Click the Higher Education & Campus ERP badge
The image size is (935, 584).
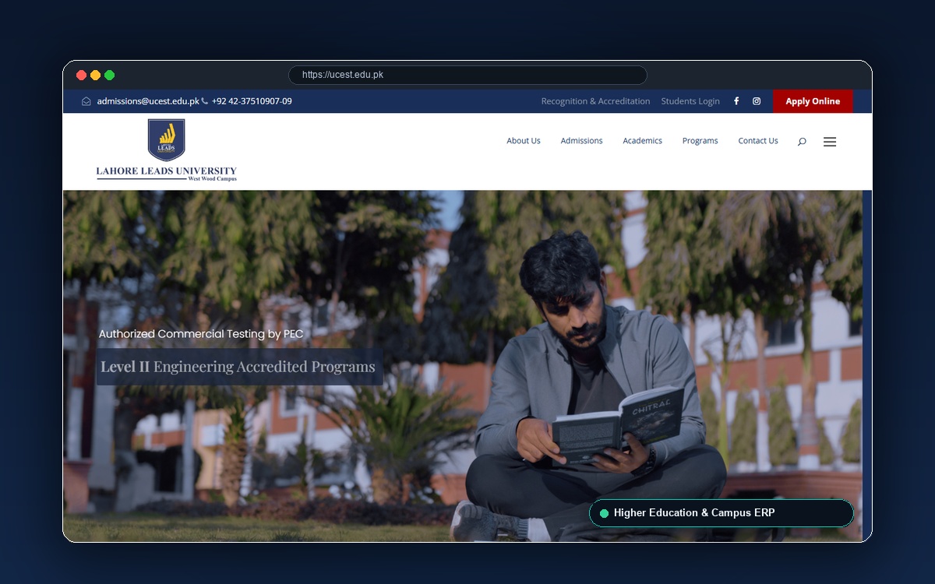pos(722,513)
